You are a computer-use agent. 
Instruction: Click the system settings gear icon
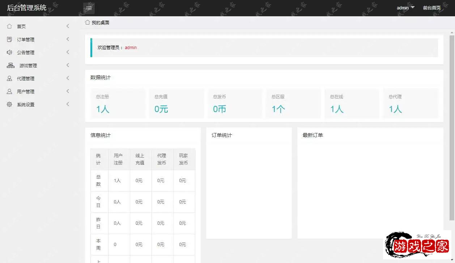point(9,104)
